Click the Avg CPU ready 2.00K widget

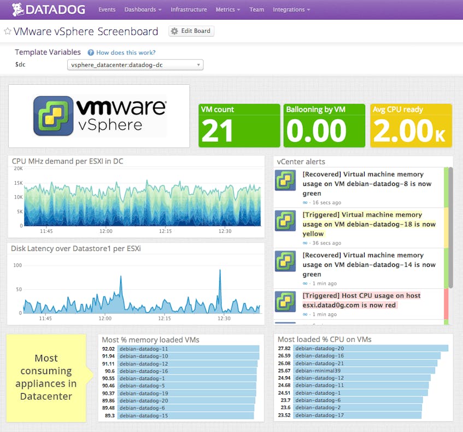click(411, 126)
